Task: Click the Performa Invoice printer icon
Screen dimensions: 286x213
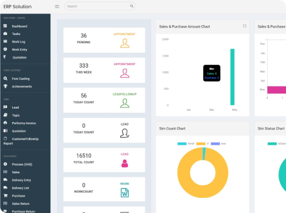Action: coord(5,123)
